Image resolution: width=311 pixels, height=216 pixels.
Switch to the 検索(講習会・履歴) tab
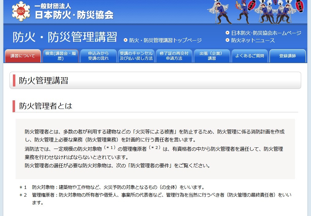click(x=60, y=56)
